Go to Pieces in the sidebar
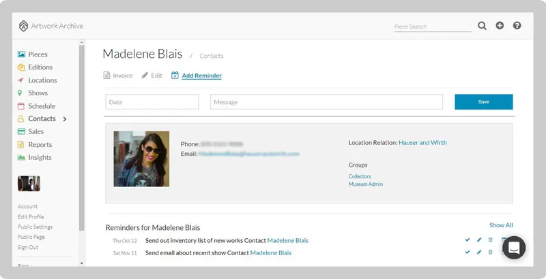The width and height of the screenshot is (546, 279). point(38,54)
